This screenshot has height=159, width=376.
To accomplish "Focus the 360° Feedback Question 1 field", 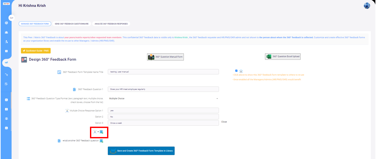I will [x=163, y=89].
